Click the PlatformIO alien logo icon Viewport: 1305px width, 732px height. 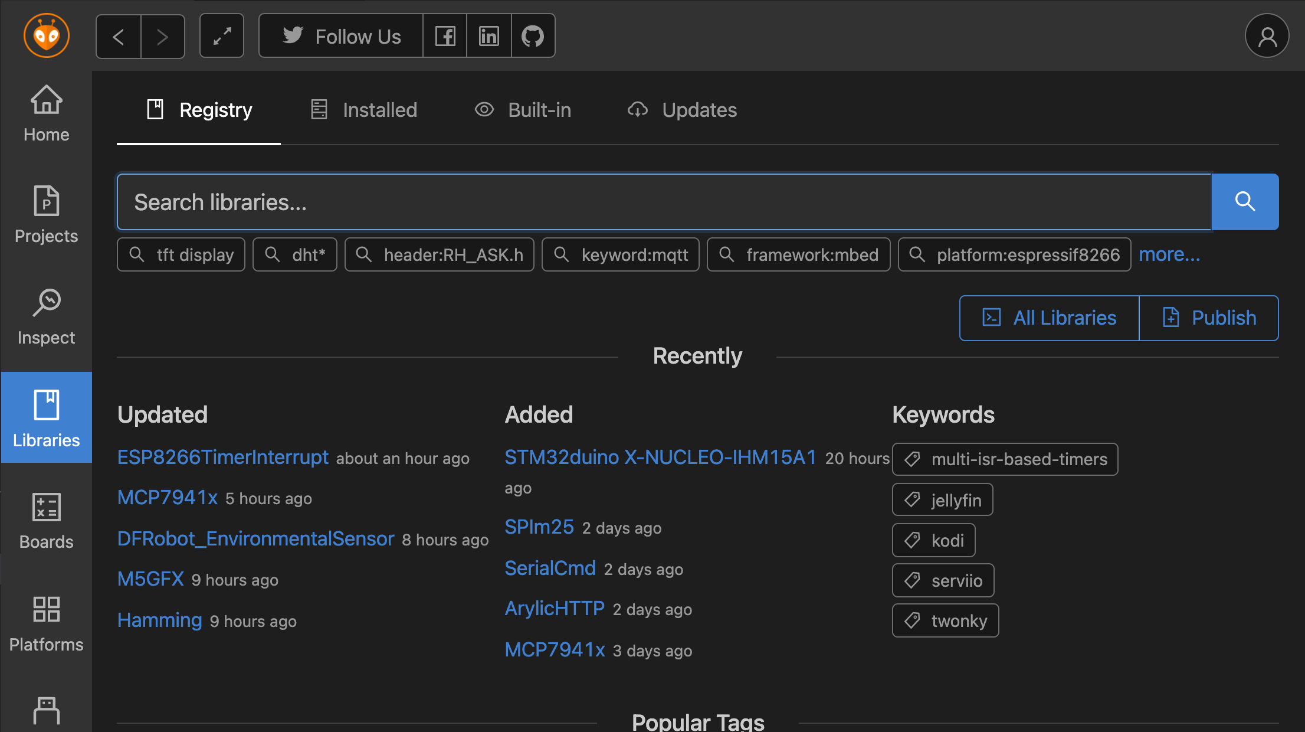pyautogui.click(x=46, y=36)
